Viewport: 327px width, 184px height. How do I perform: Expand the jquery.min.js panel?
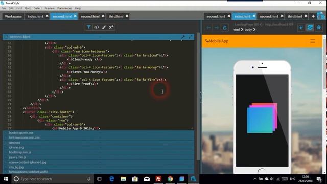(x=99, y=157)
